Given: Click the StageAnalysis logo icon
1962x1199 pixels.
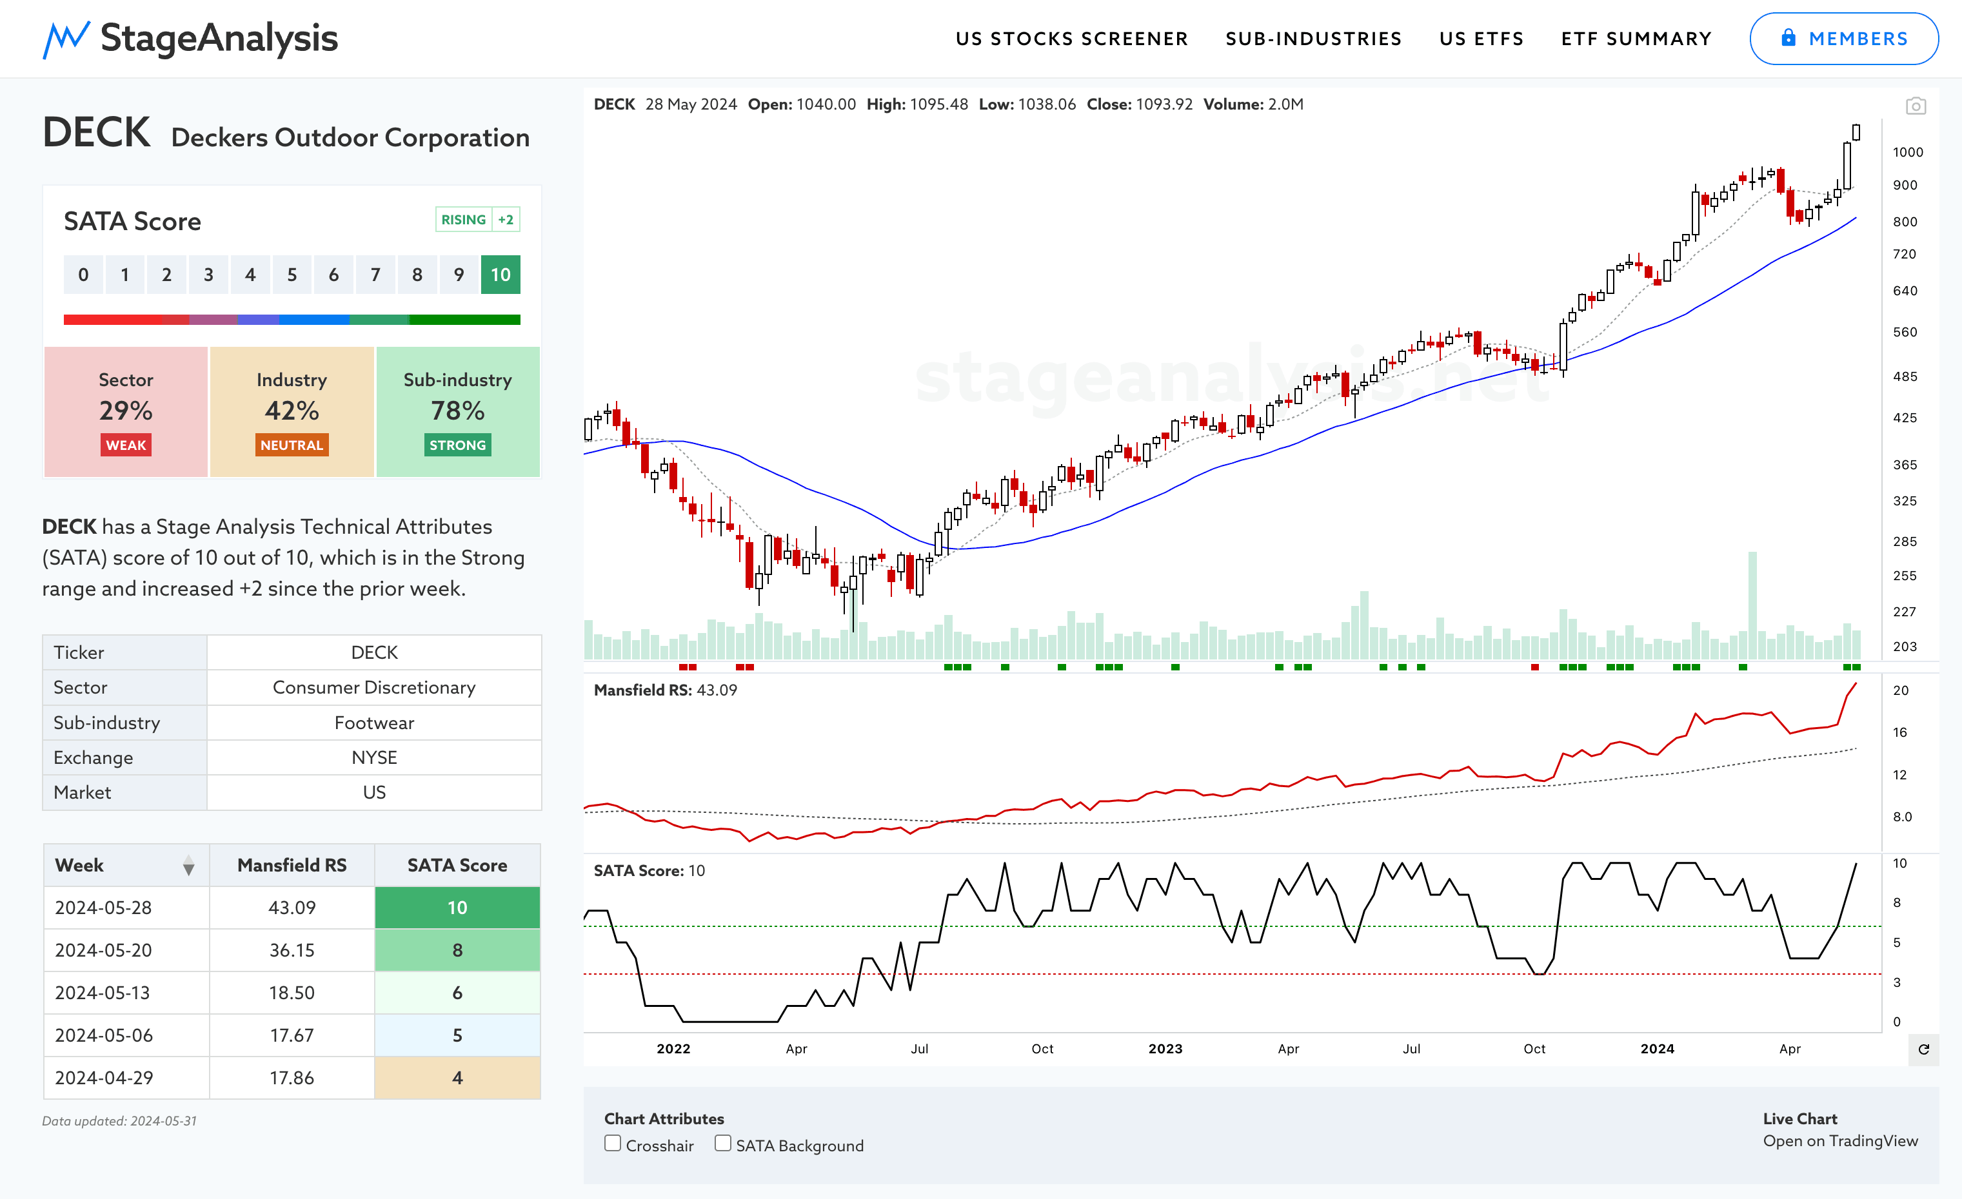Looking at the screenshot, I should (x=66, y=39).
